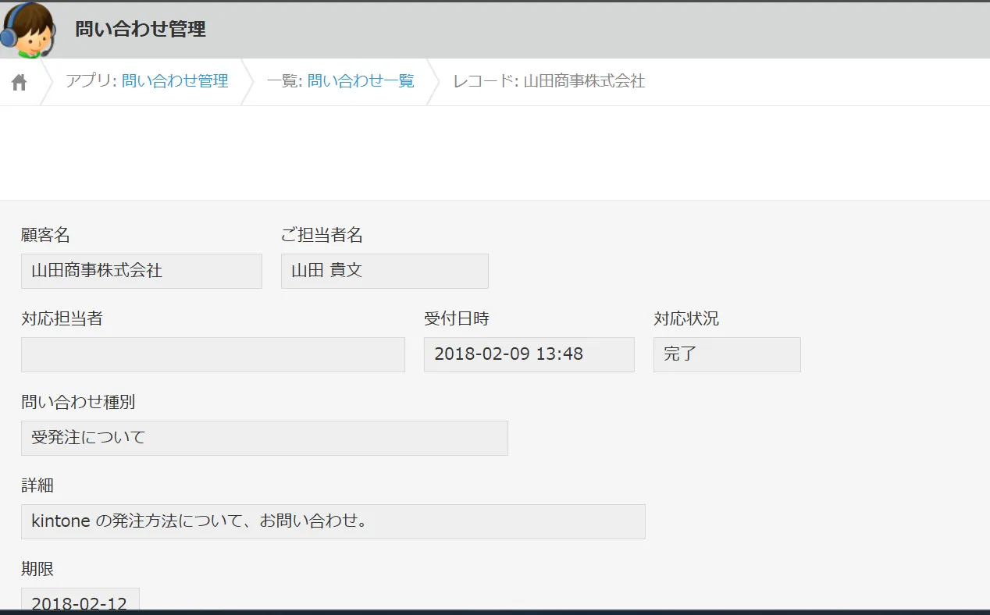The height and width of the screenshot is (615, 990).
Task: Click the 対応担当者 field label
Action: click(62, 318)
